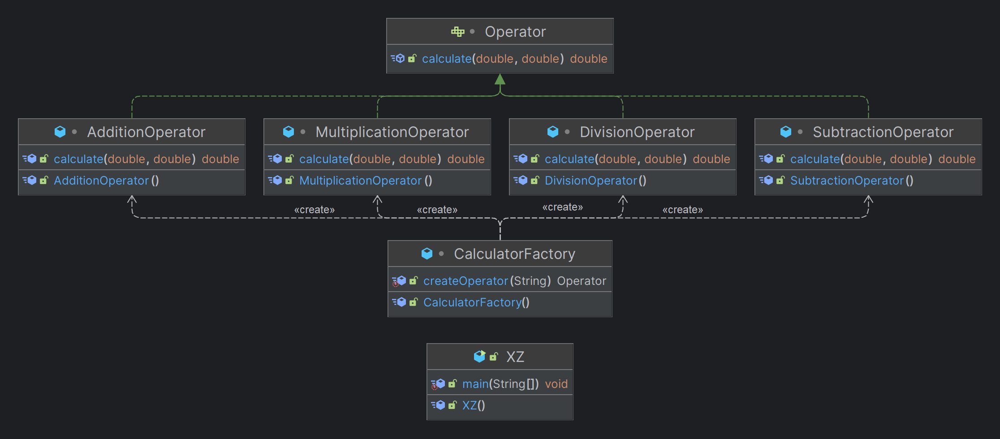Click the XZ() constructor icon

(438, 405)
